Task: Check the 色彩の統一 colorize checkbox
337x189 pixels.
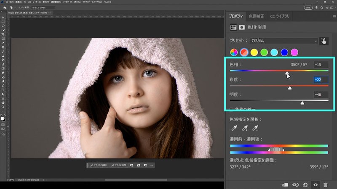Action: 231,110
